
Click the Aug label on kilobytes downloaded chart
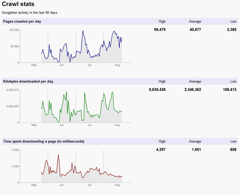click(117, 125)
